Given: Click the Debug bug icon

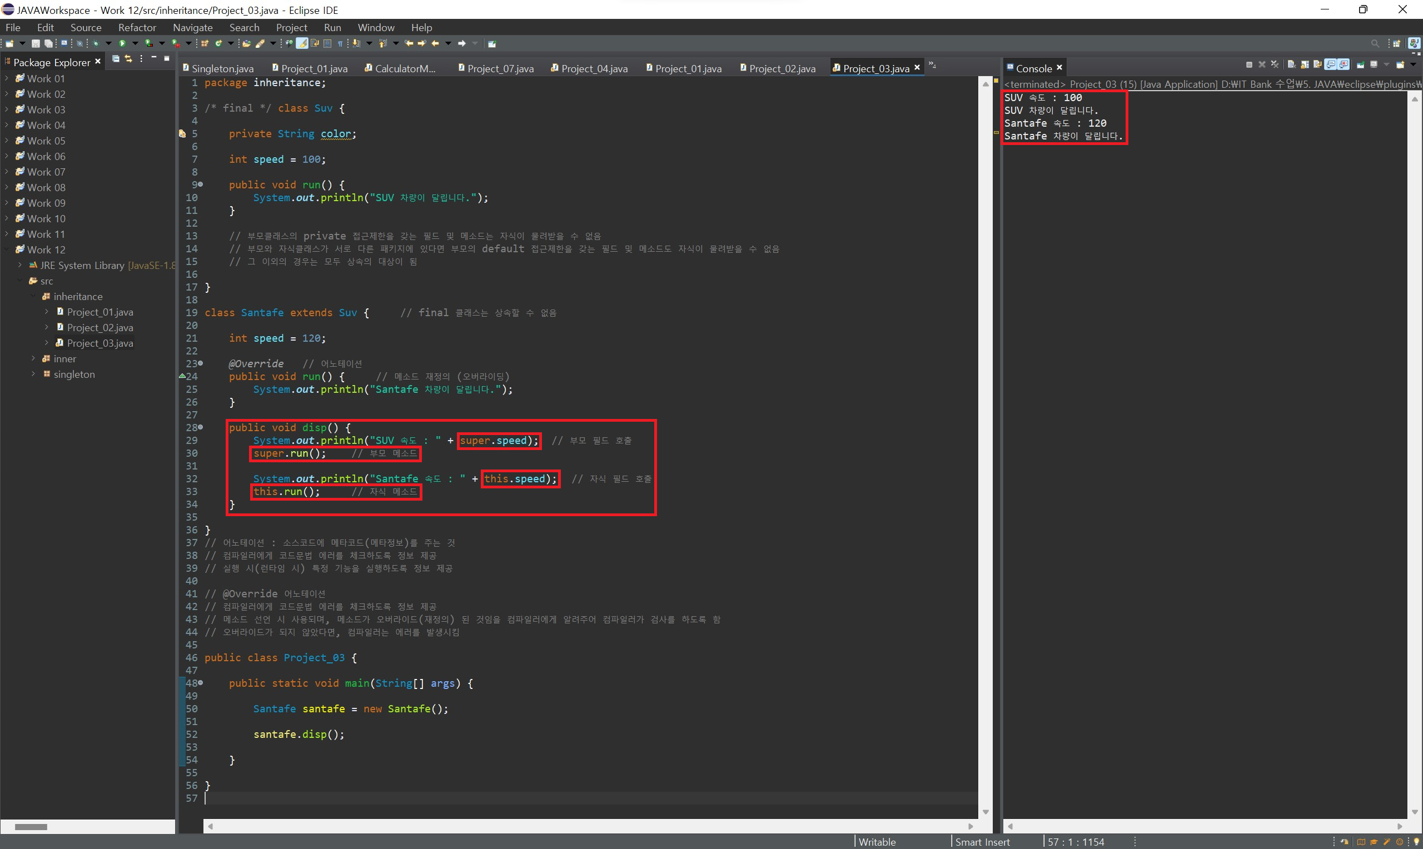Looking at the screenshot, I should (96, 43).
